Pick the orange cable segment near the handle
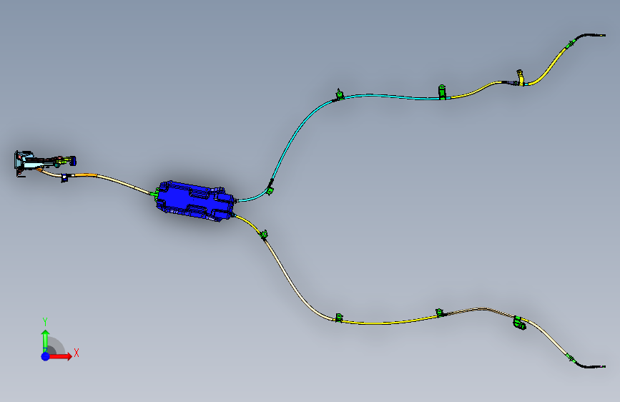The image size is (620, 402). [85, 175]
